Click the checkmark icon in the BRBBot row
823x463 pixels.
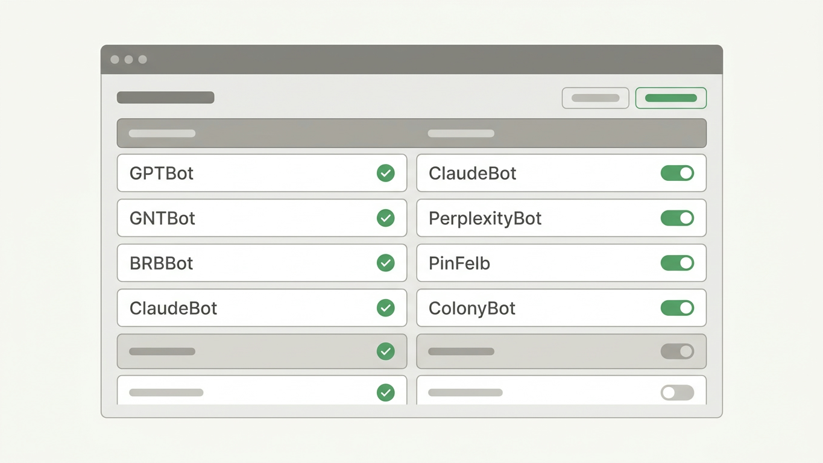386,263
